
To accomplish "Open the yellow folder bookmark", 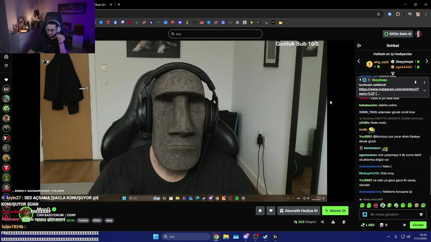I will click(280, 23).
